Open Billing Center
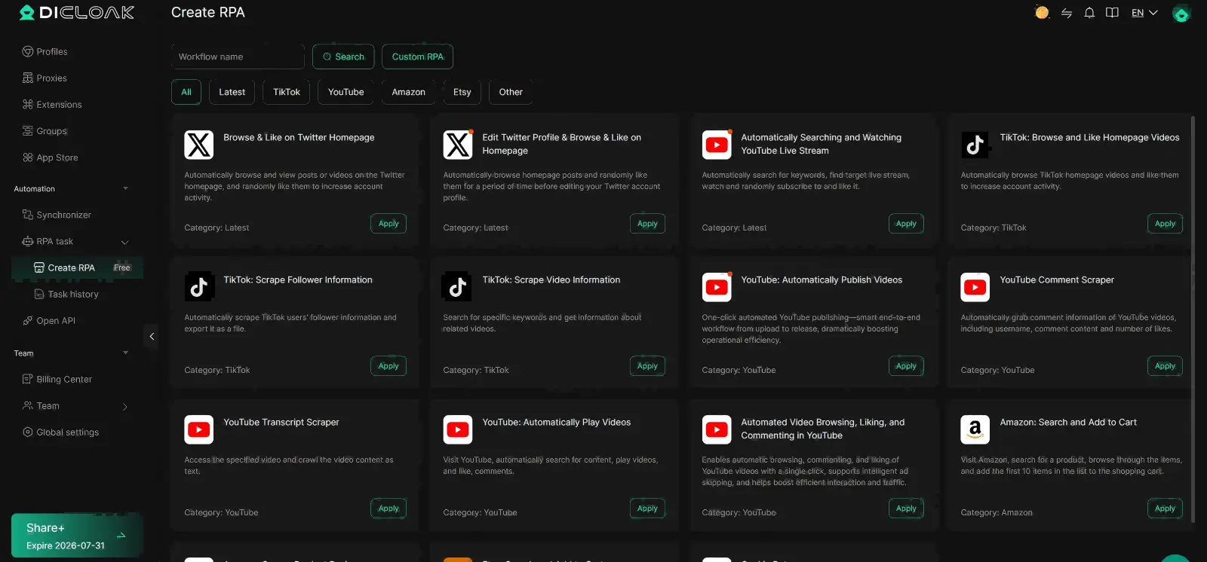 click(x=57, y=379)
